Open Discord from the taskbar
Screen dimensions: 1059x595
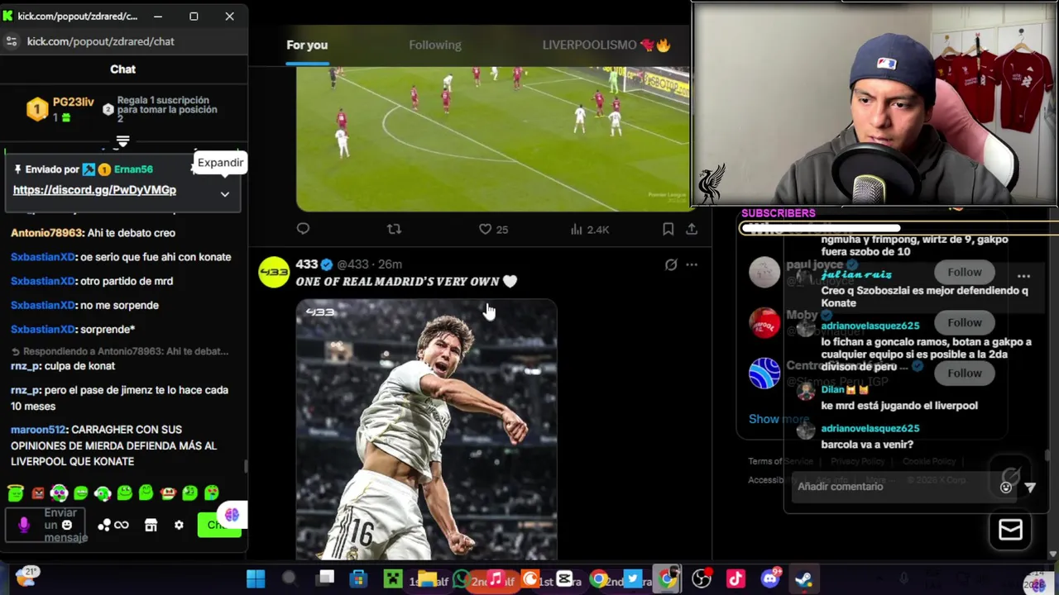point(770,577)
